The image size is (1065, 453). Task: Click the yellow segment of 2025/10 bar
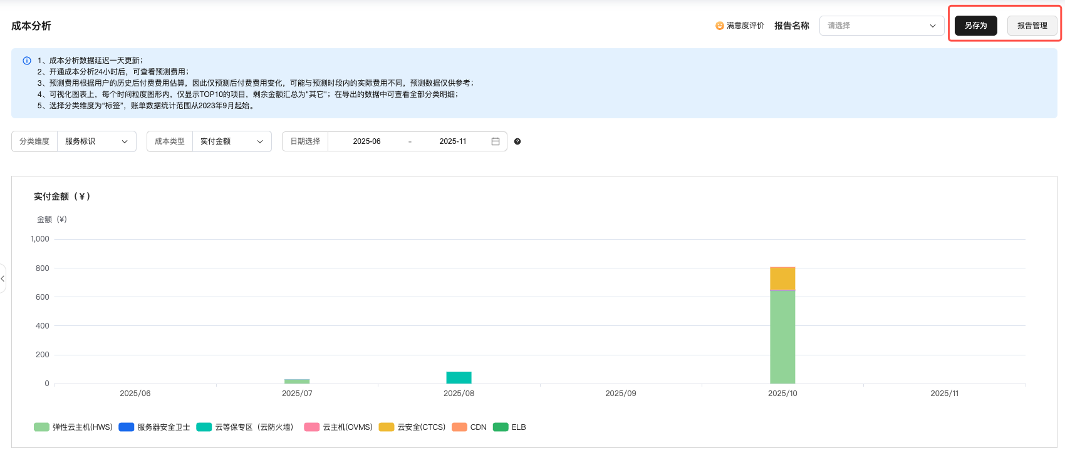pyautogui.click(x=782, y=278)
